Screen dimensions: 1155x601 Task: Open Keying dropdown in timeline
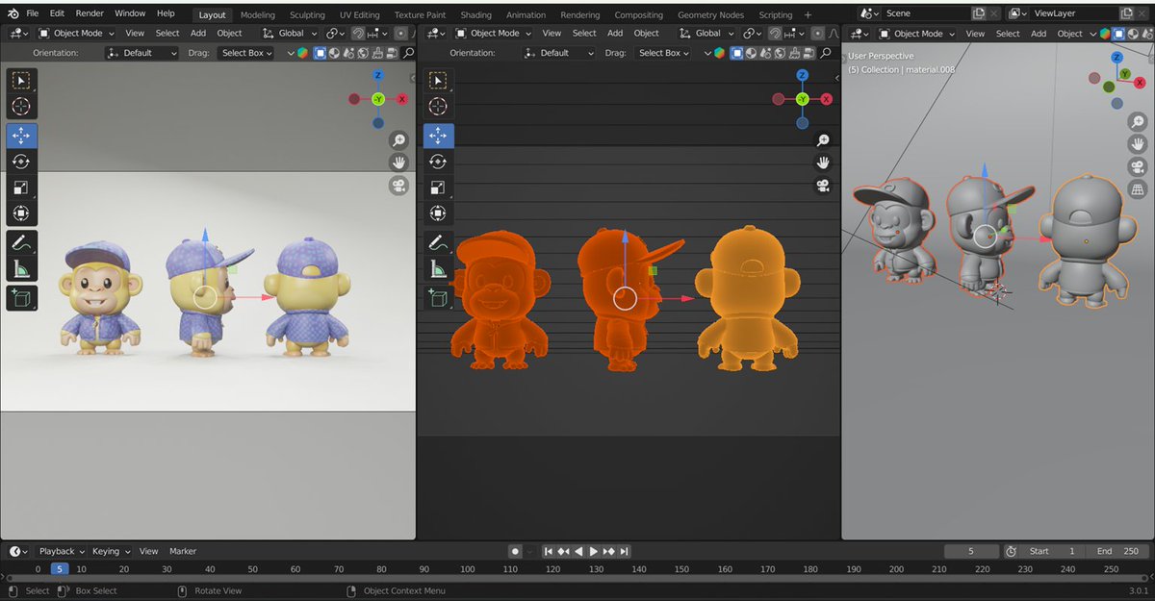(x=111, y=551)
